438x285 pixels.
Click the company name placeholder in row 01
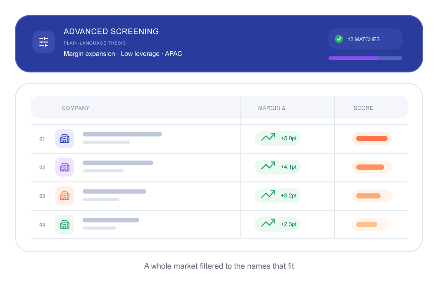pos(122,134)
